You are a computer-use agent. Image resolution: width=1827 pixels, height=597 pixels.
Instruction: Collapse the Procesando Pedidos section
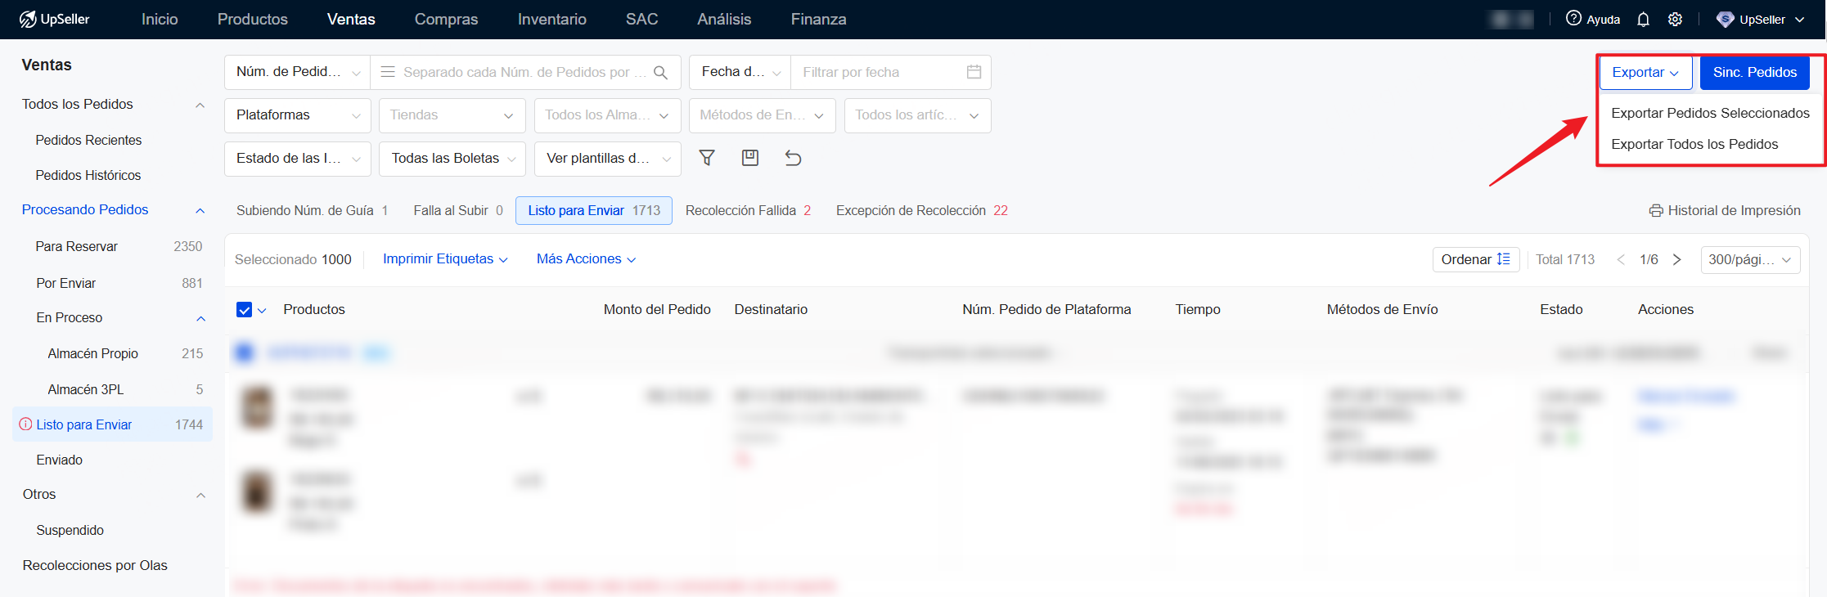point(200,210)
